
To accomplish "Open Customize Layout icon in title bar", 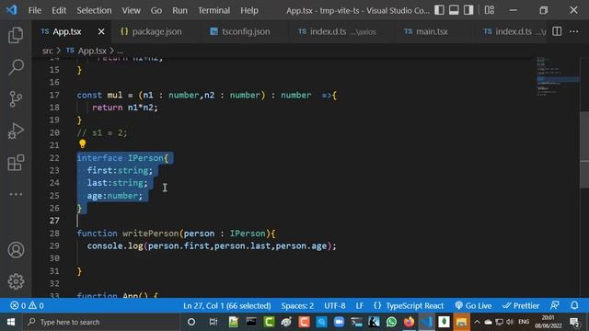I will coord(489,10).
